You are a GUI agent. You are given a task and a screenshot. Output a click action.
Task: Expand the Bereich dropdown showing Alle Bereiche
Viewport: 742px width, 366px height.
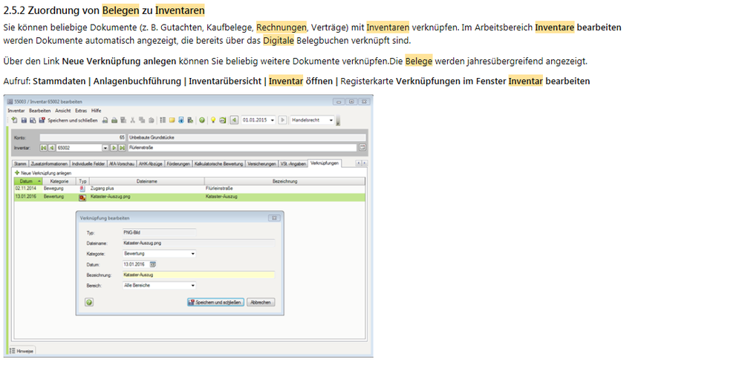tap(192, 285)
